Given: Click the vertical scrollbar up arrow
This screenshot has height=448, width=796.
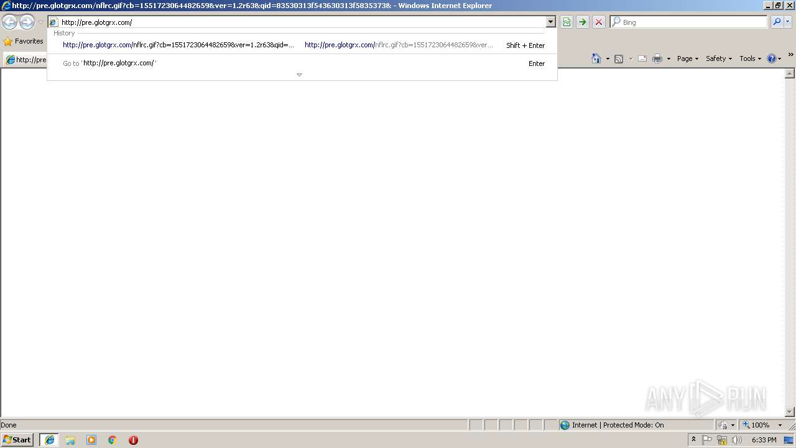Looking at the screenshot, I should coord(790,73).
